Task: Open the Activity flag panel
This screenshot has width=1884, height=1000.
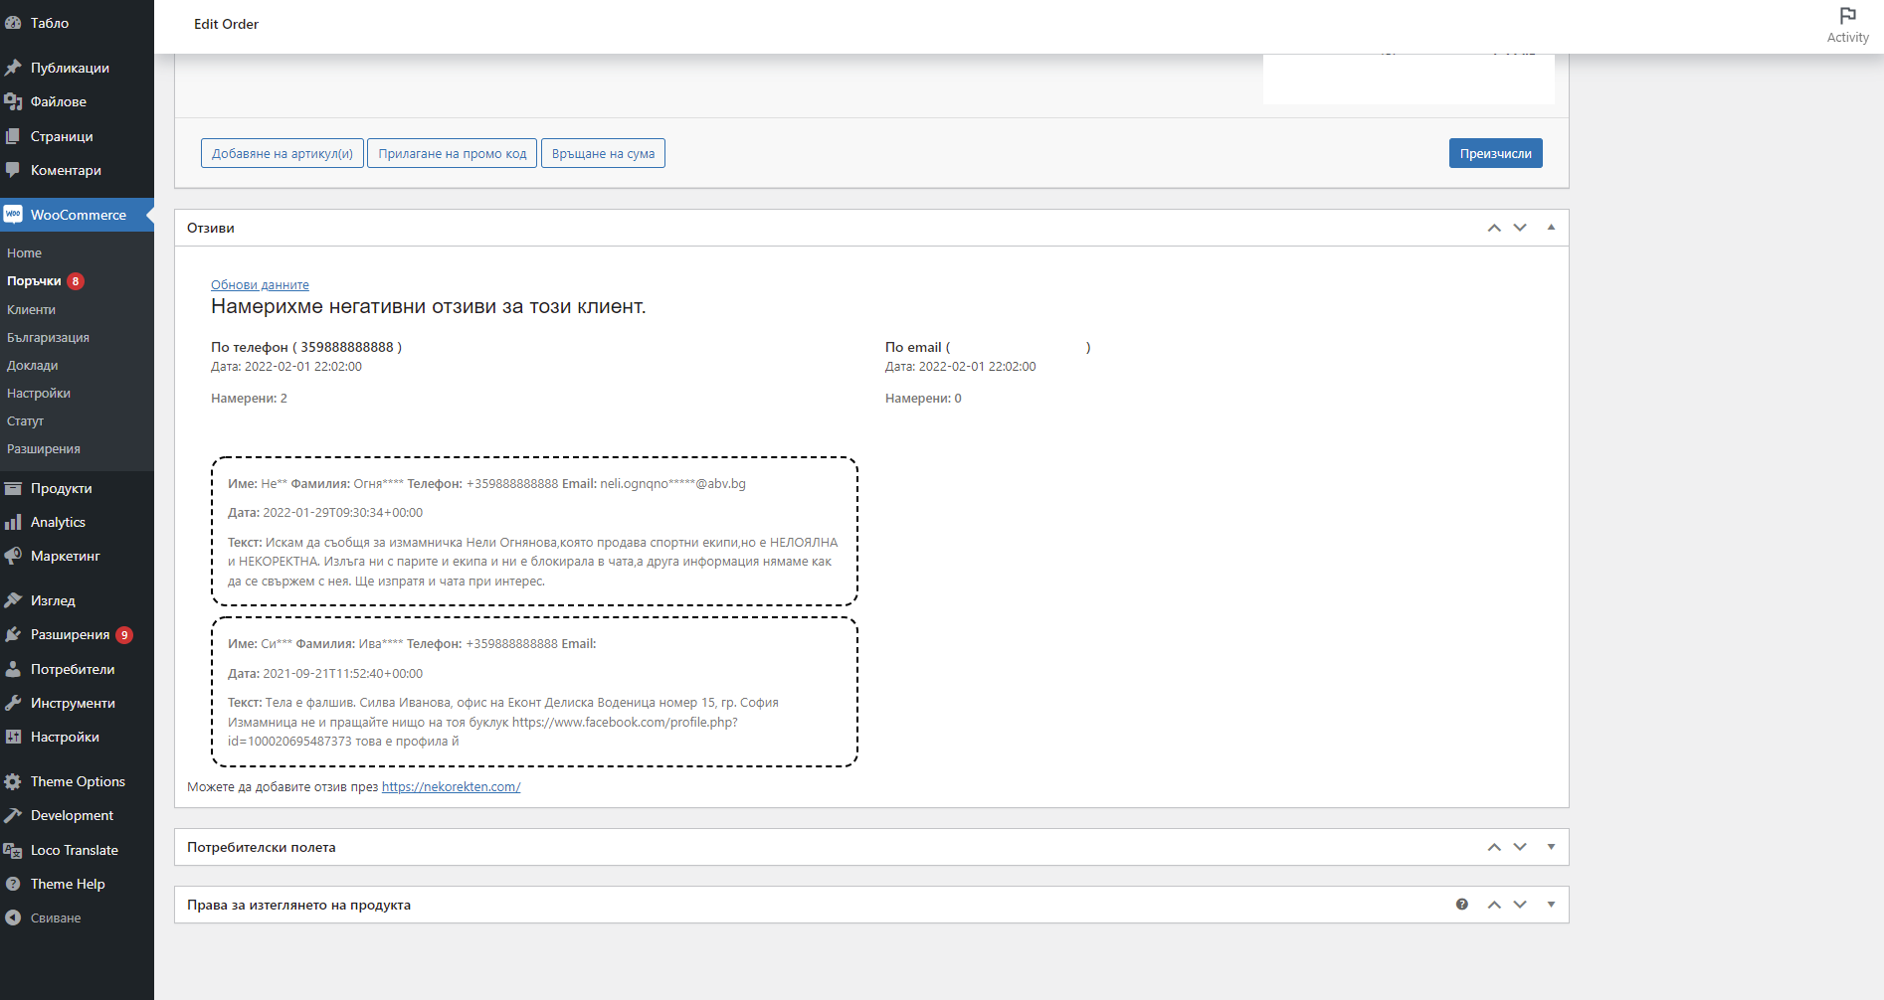Action: (1847, 25)
